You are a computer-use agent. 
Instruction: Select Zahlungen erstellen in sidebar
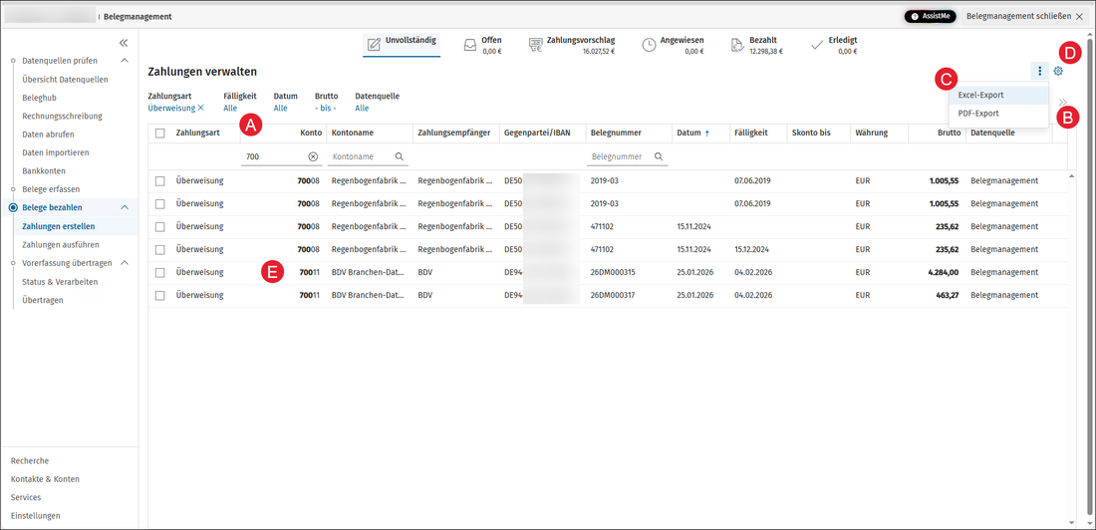click(x=59, y=226)
